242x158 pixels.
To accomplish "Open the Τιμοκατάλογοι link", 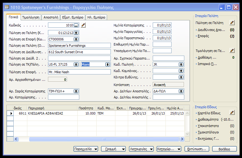I will tap(208, 132).
